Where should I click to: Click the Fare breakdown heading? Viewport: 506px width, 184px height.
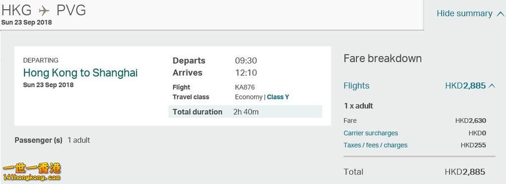[382, 58]
